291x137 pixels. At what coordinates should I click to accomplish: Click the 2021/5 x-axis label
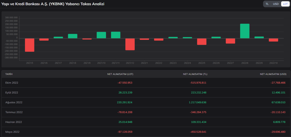pyautogui.click(x=30, y=63)
